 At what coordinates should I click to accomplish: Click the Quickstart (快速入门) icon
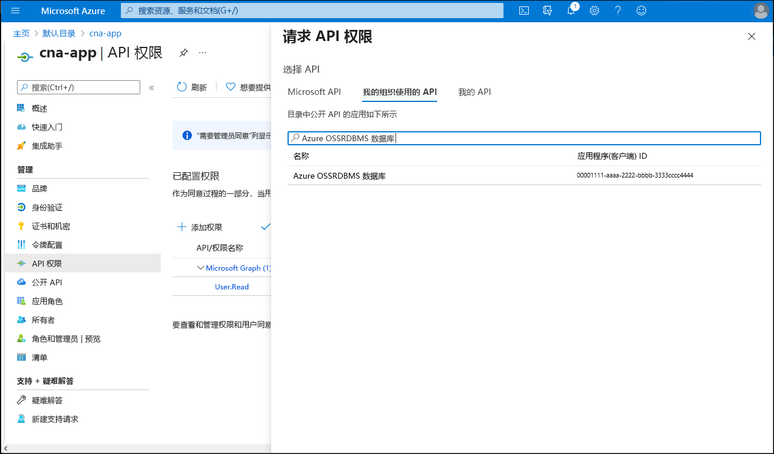pyautogui.click(x=21, y=127)
